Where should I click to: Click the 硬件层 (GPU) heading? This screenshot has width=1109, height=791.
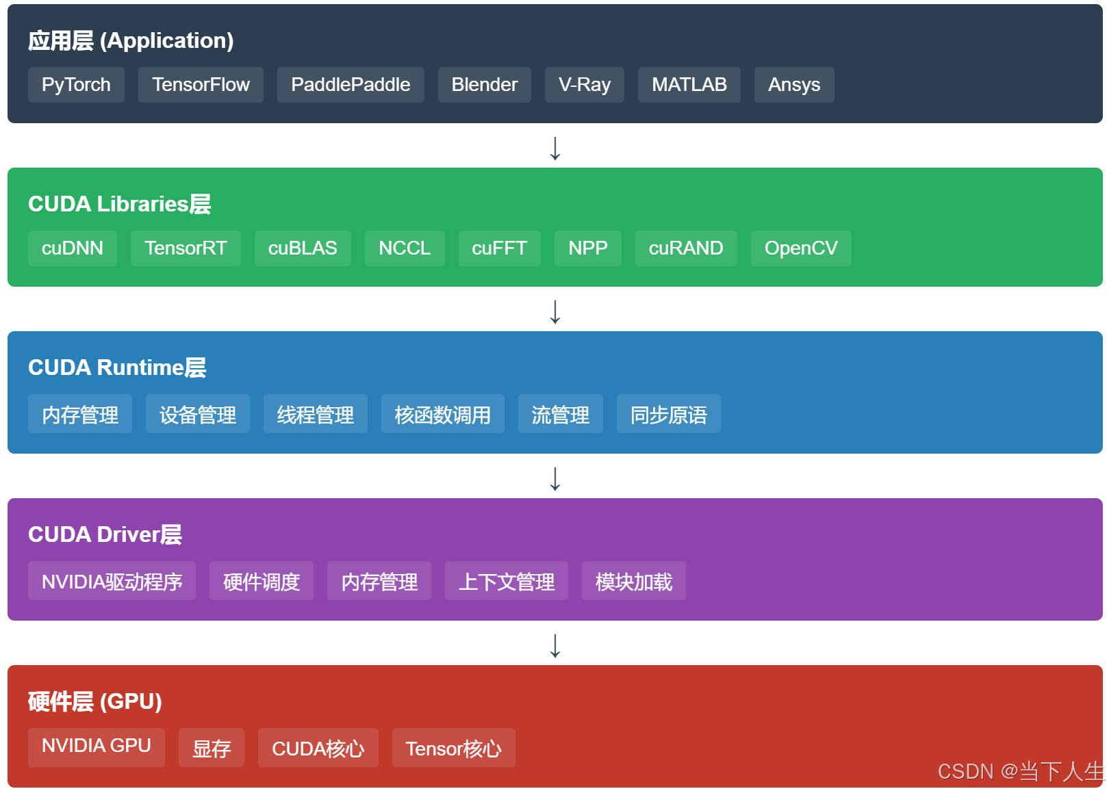pyautogui.click(x=95, y=701)
